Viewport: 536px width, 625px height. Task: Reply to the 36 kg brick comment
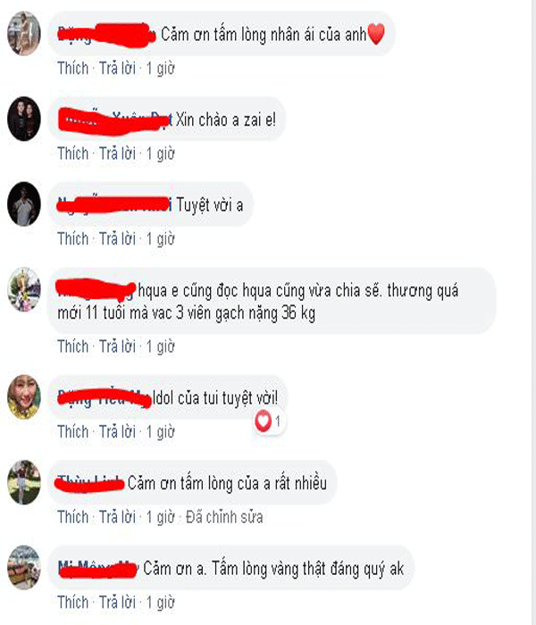pyautogui.click(x=117, y=346)
